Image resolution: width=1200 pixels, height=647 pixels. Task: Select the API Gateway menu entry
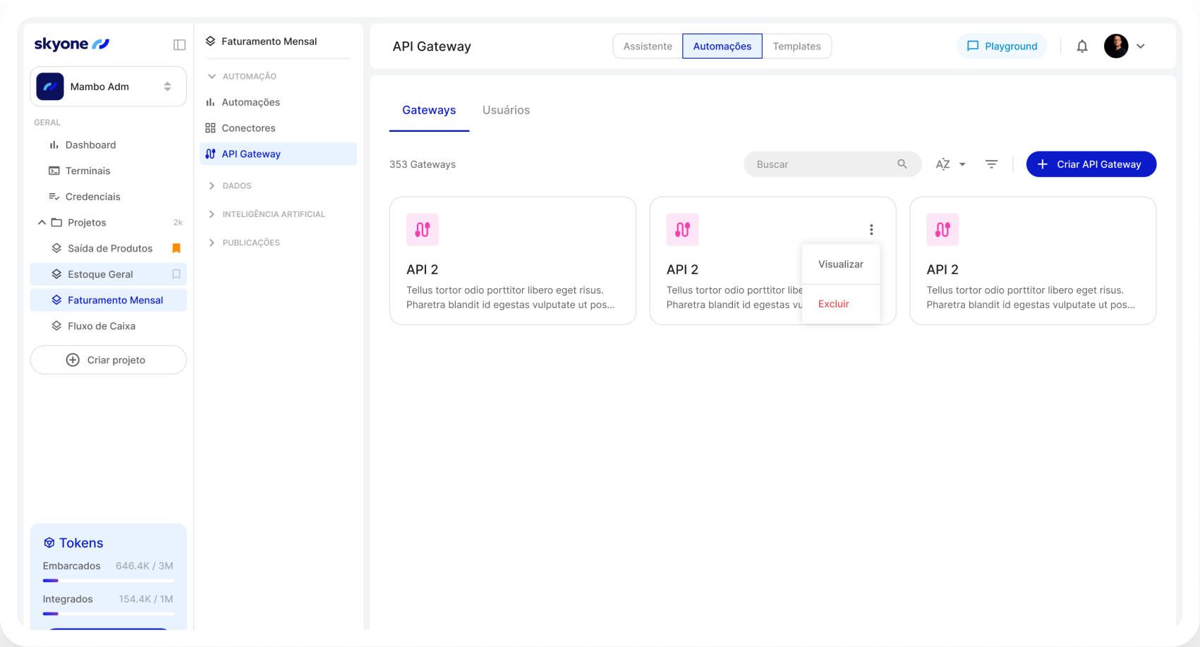[x=250, y=154]
